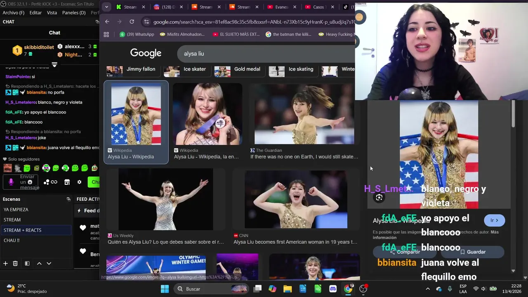The height and width of the screenshot is (297, 528).
Task: Open the bookmarks apps grid icon
Action: tap(106, 34)
